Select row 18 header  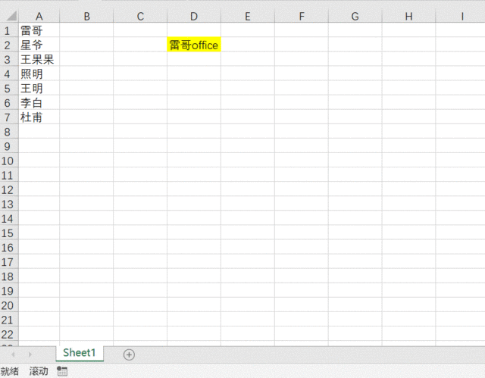[9, 276]
